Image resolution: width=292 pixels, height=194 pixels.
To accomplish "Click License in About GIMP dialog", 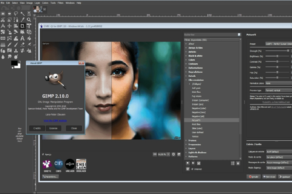I will 54,128.
